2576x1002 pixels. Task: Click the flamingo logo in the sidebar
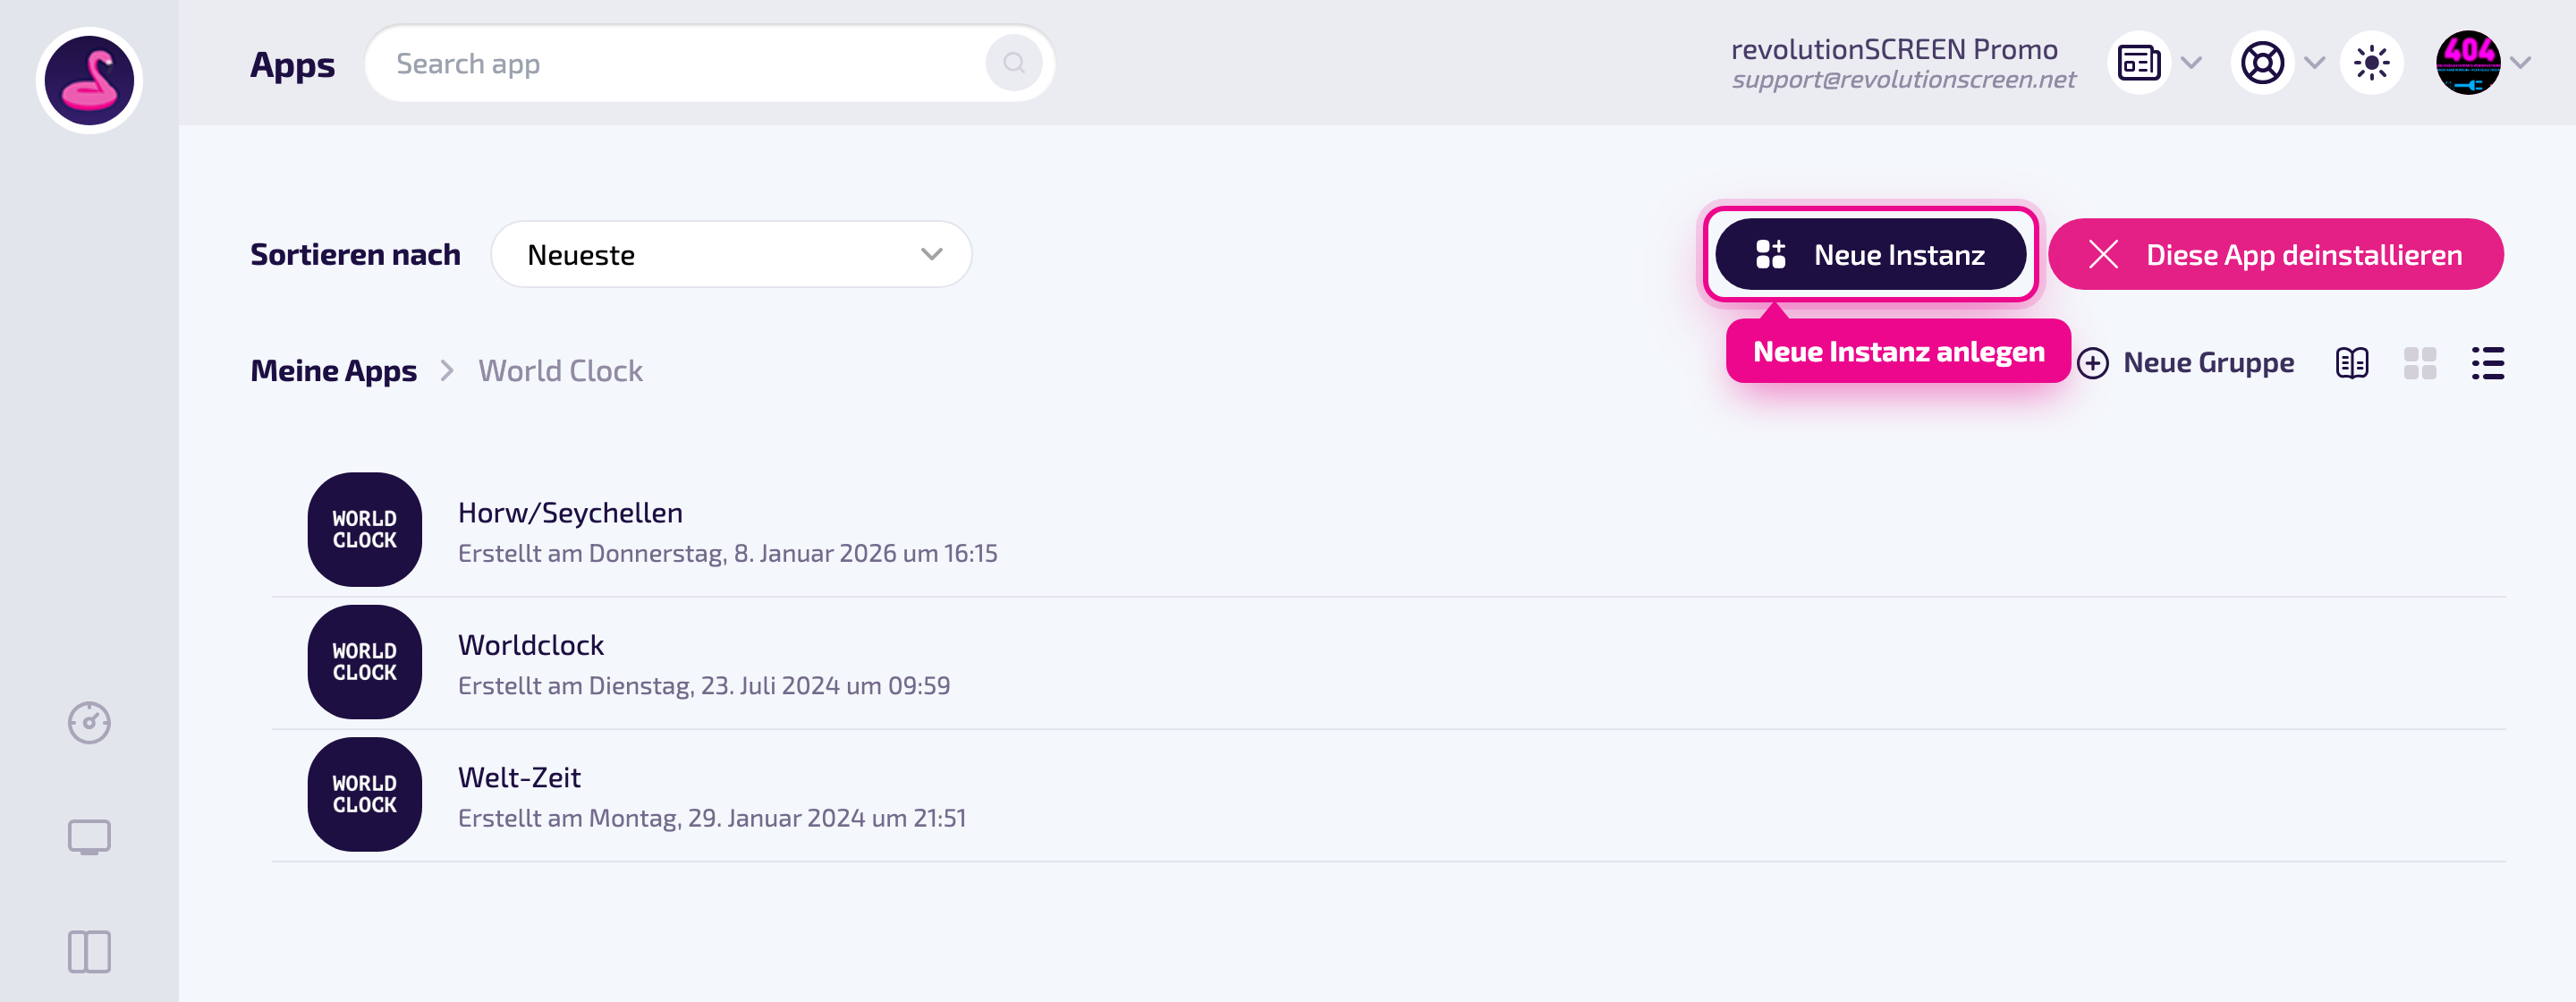click(x=89, y=80)
